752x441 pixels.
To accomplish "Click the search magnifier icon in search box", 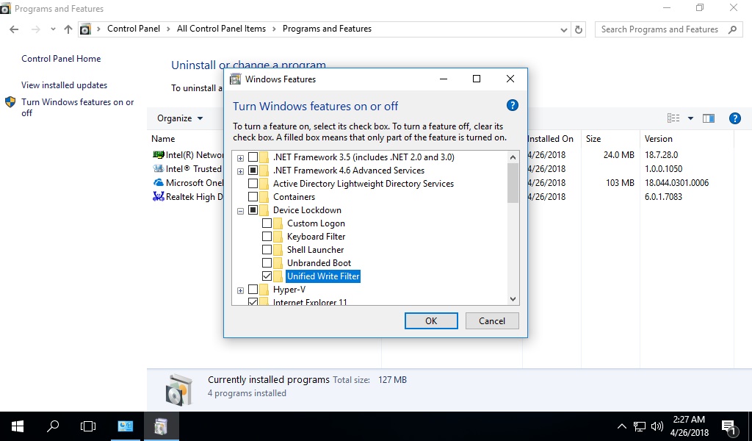I will point(732,29).
